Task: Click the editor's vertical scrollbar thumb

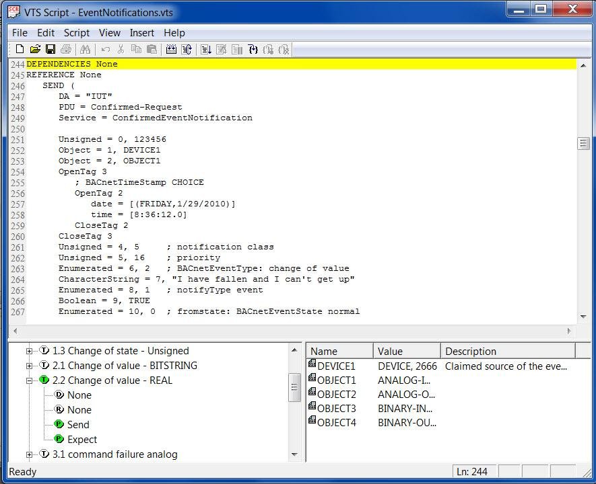Action: (x=583, y=143)
